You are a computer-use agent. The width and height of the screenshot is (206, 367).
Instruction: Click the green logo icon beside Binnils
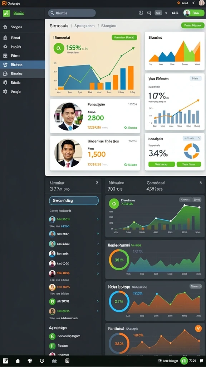(6, 13)
